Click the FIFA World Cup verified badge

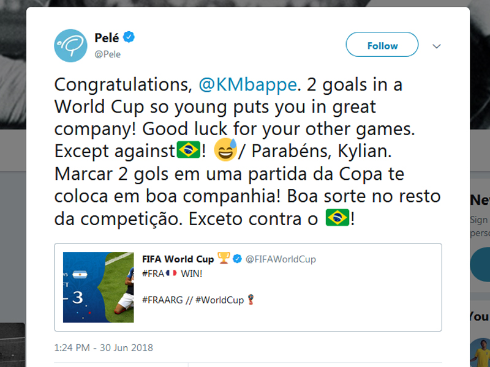[238, 259]
